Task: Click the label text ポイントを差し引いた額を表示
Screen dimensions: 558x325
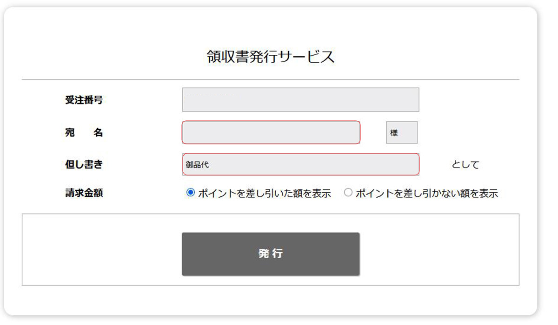Action: pos(264,194)
